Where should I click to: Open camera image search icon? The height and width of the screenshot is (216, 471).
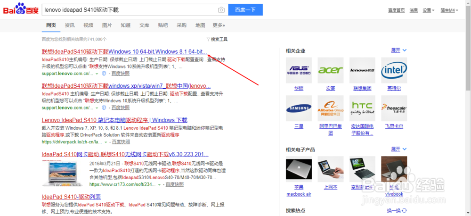[221, 10]
